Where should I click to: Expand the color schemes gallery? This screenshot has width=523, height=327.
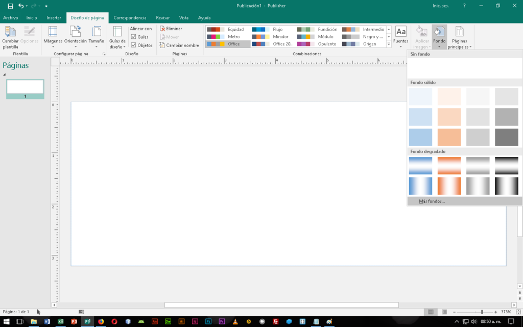point(389,45)
